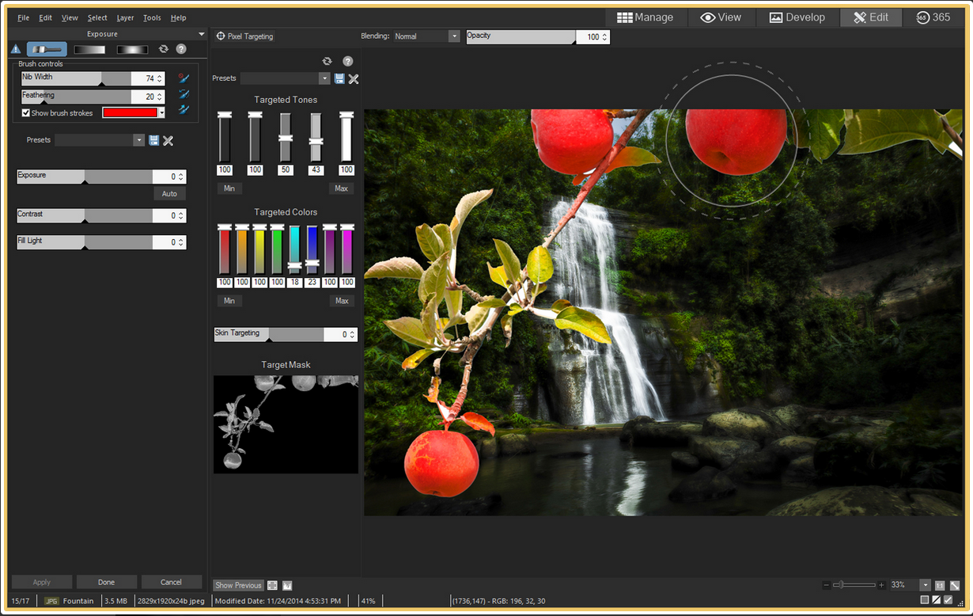This screenshot has height=616, width=973.
Task: Click the red brush stroke color swatch
Action: 130,112
